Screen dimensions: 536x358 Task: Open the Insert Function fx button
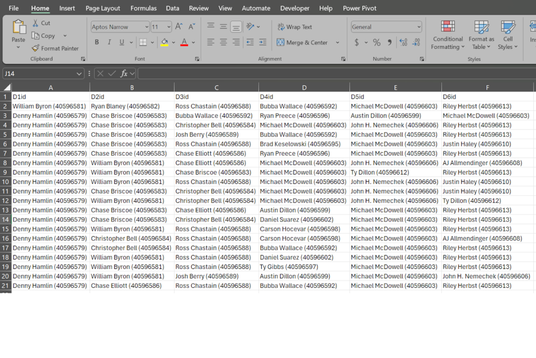coord(124,74)
